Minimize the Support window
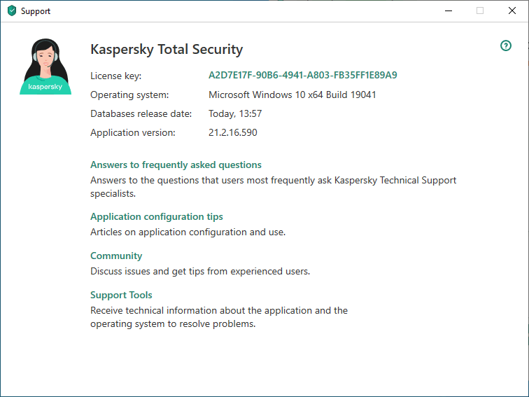The width and height of the screenshot is (529, 397). click(x=447, y=11)
